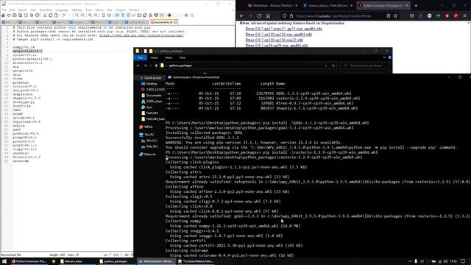
Task: Click the Firefox Reload page button
Action: [259, 16]
